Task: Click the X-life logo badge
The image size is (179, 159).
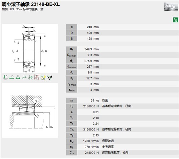Action: tap(171, 7)
